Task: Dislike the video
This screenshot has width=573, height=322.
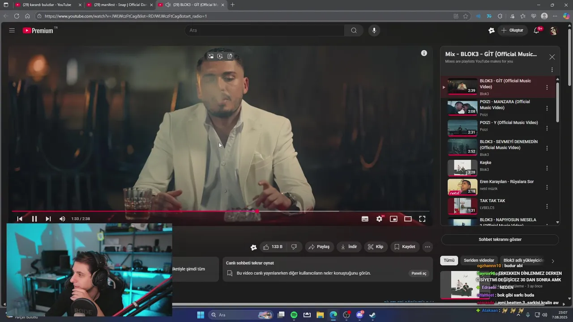Action: click(294, 247)
